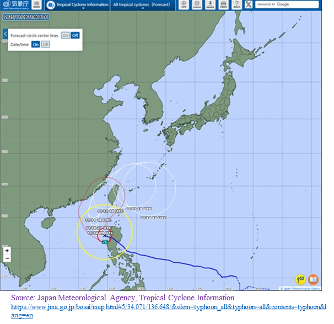Screen dimensions: 334x324
Task: Zoom out with the map minus button
Action: 7,258
